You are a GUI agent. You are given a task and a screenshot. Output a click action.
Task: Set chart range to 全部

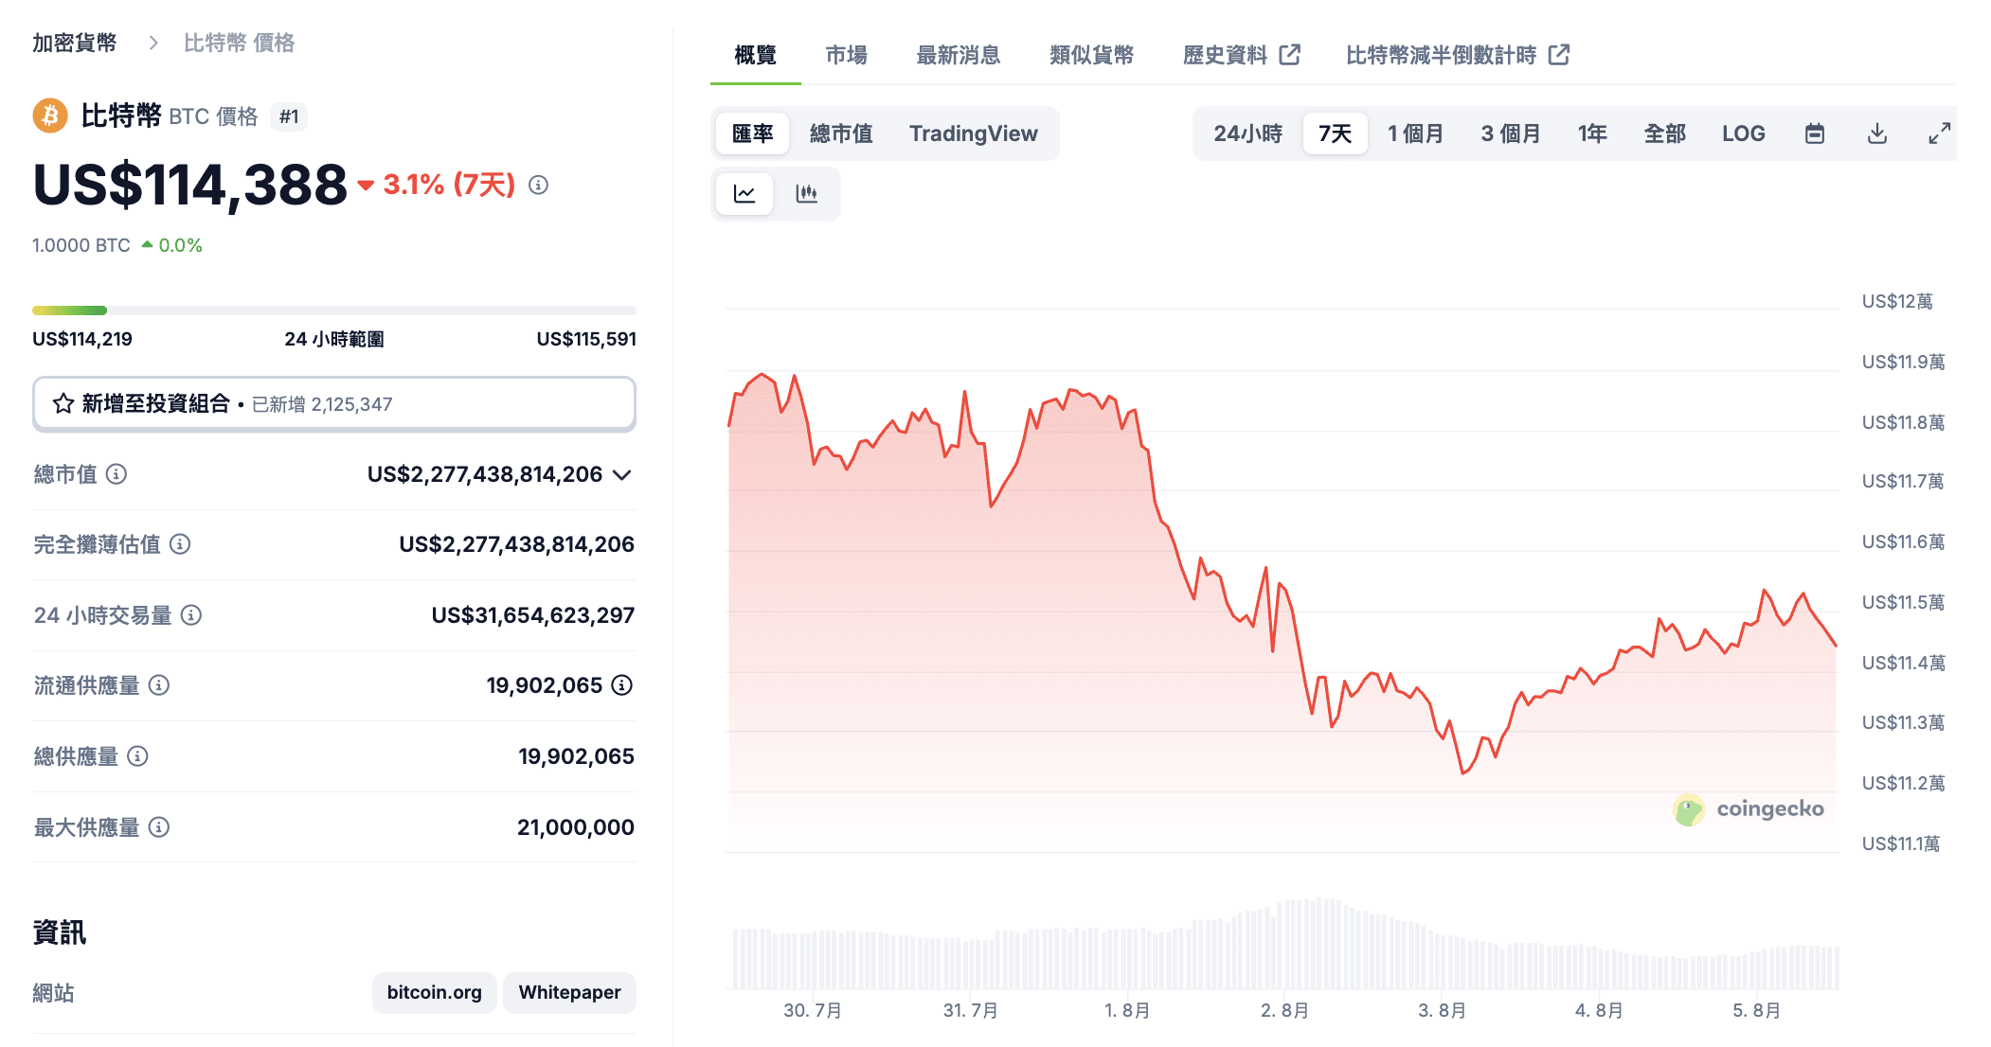coord(1665,133)
